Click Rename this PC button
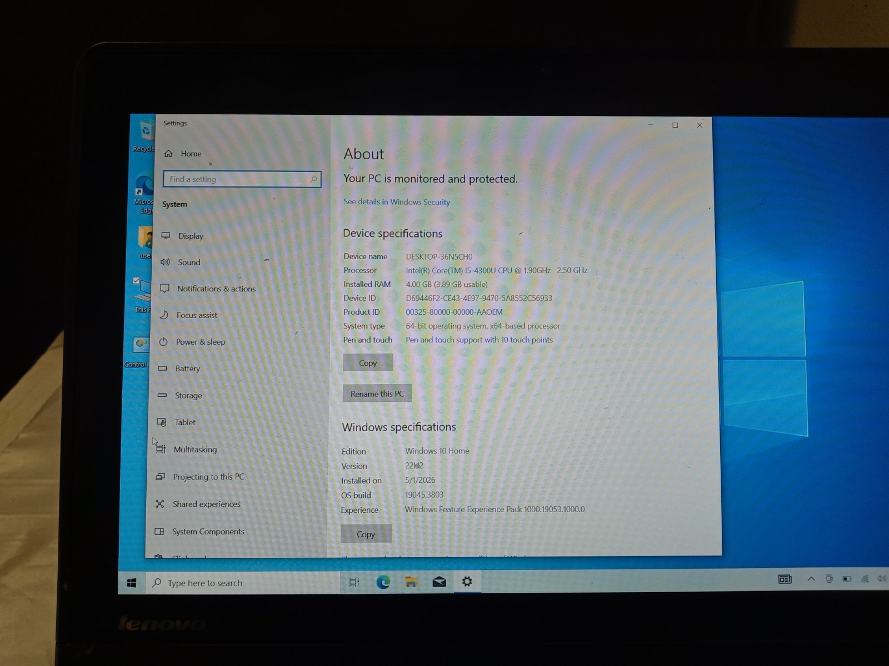Viewport: 889px width, 666px height. tap(377, 393)
